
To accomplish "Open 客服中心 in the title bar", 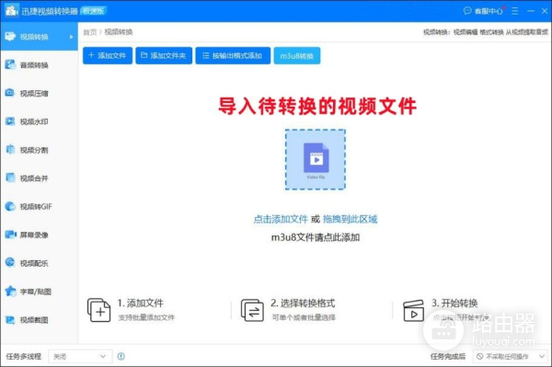I will [x=484, y=11].
